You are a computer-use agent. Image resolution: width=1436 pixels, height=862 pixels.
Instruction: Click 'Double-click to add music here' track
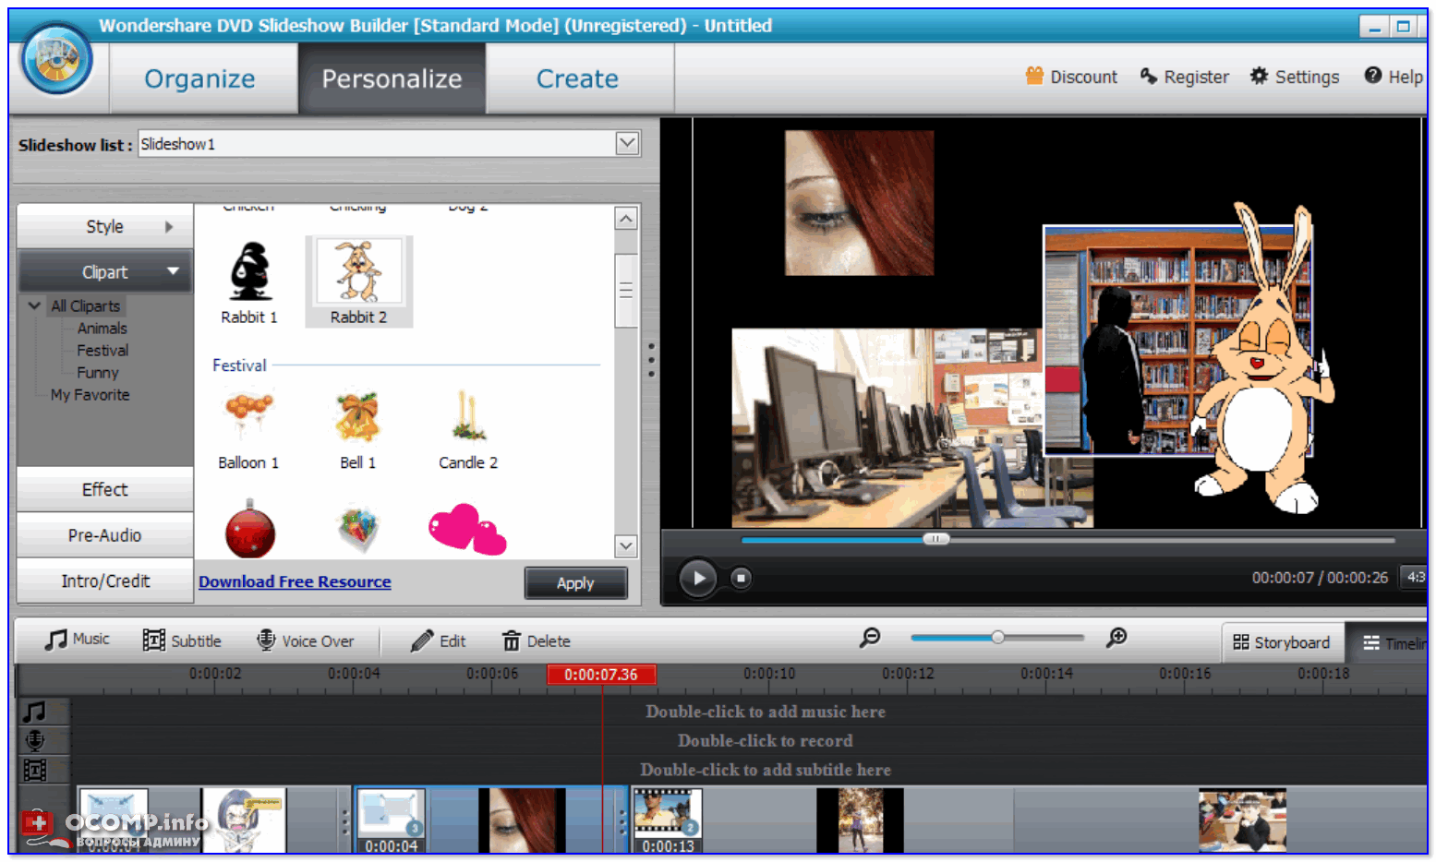tap(766, 712)
